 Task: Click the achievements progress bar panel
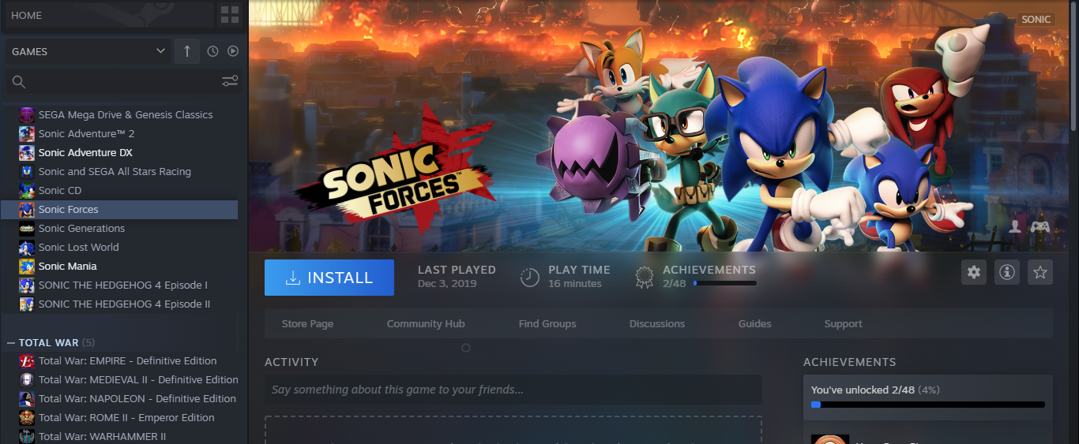point(928,396)
